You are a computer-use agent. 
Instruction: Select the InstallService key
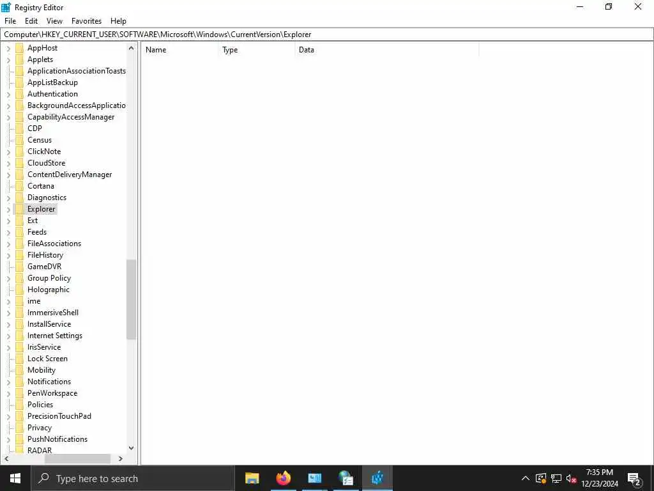[x=49, y=324]
